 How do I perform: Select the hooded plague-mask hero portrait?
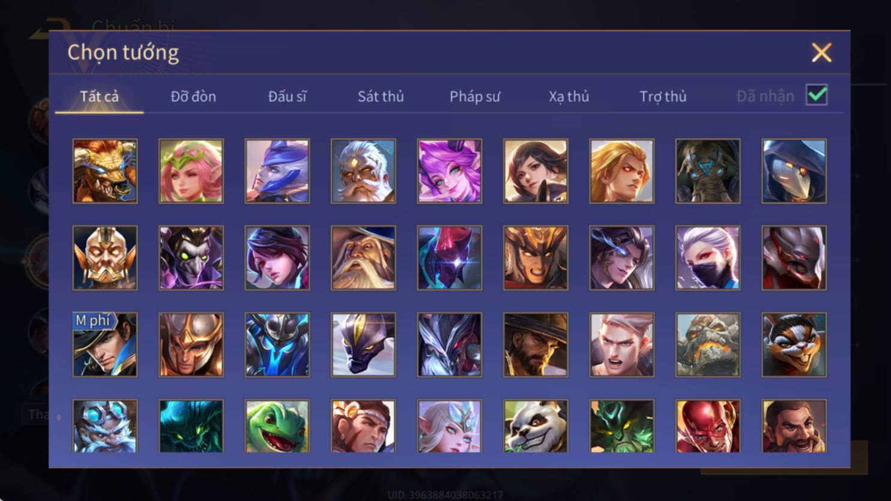click(x=794, y=171)
